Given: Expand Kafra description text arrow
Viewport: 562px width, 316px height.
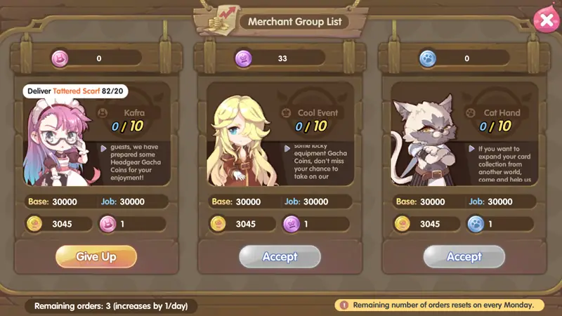Looking at the screenshot, I should (x=103, y=148).
